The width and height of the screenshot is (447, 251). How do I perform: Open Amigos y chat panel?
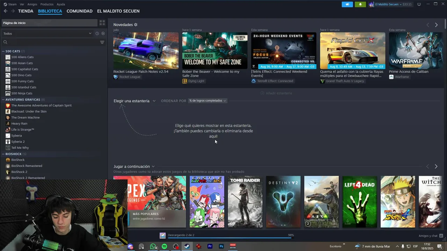point(431,236)
